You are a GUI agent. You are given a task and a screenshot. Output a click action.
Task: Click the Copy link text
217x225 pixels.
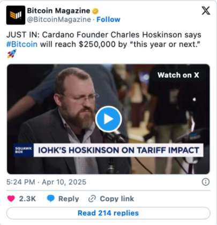[x=117, y=199]
